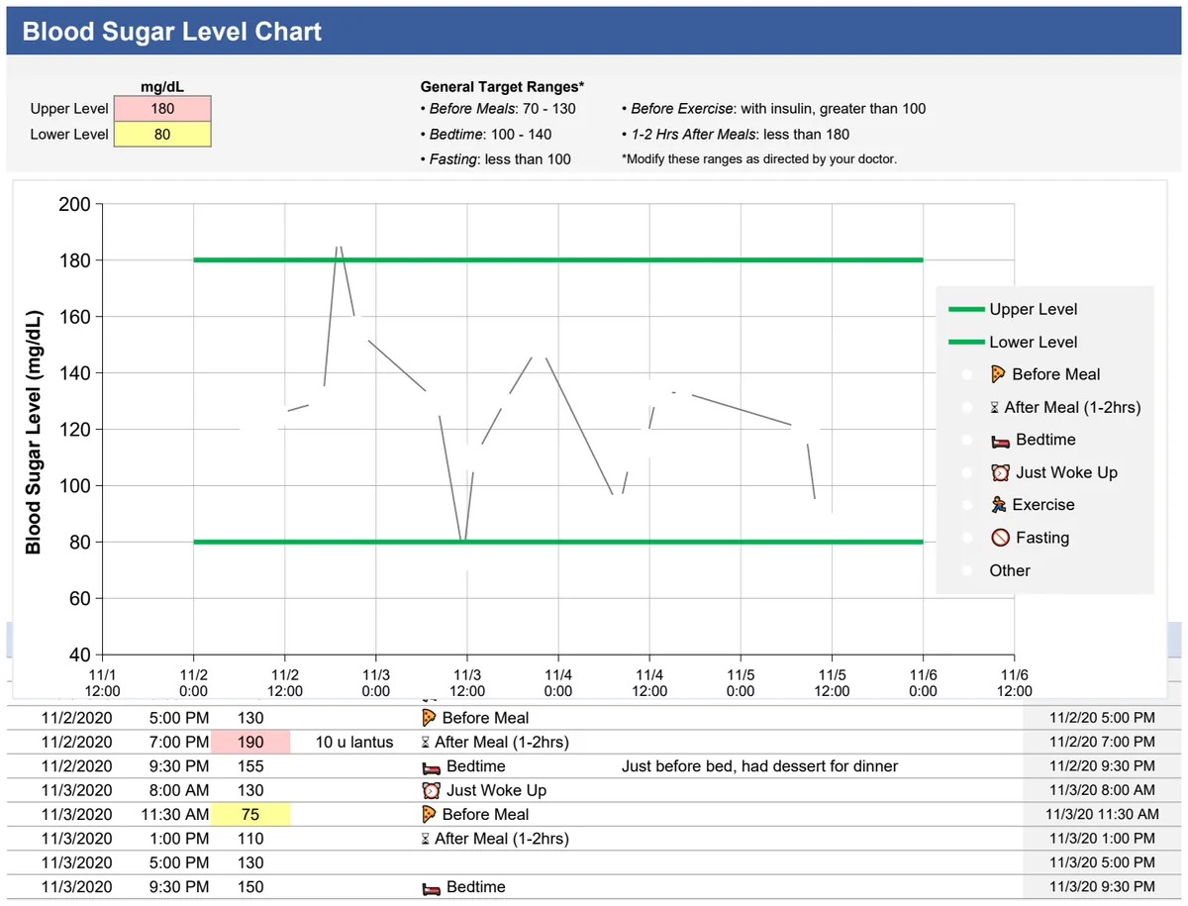Click the Before Meals: 70 - 130 line
This screenshot has width=1188, height=906.
tap(498, 108)
